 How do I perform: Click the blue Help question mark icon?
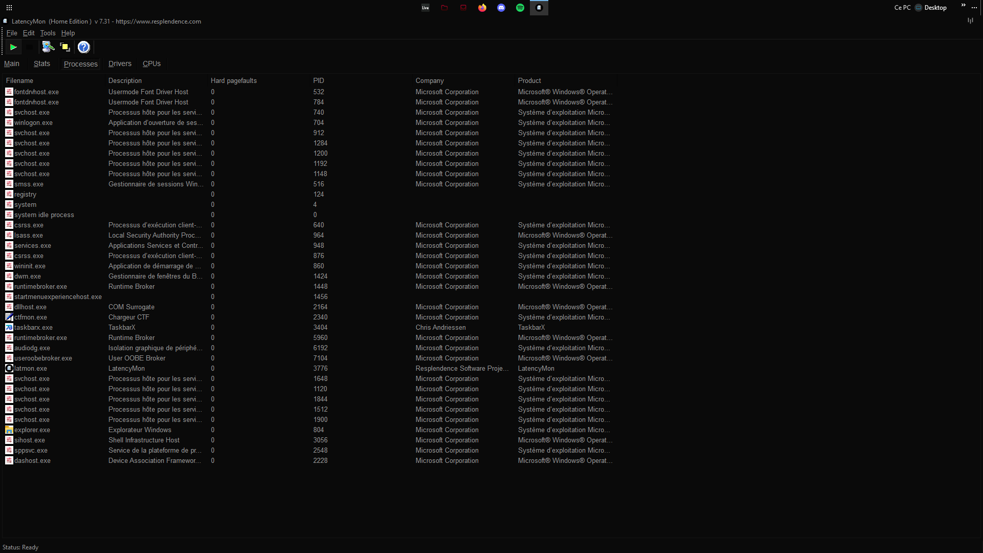pos(83,47)
